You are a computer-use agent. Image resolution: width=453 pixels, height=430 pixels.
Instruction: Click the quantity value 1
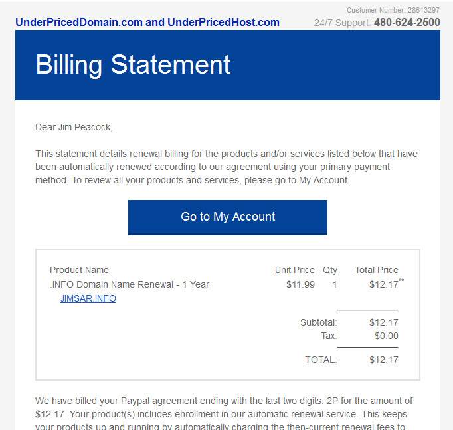coord(335,284)
